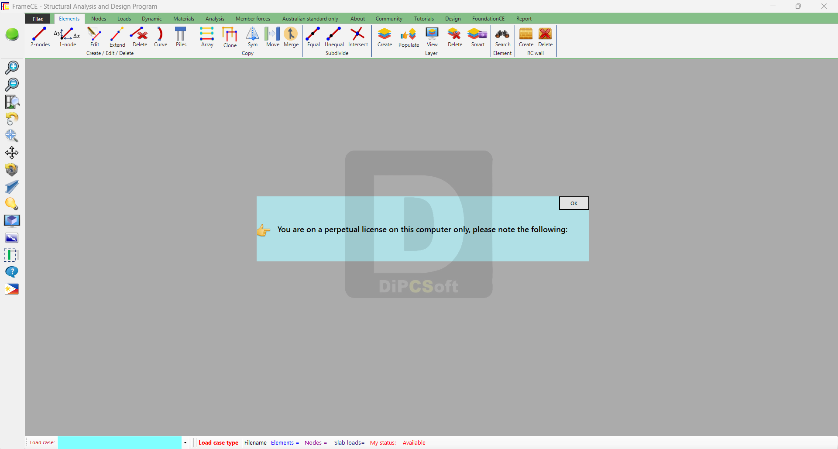
Task: Delete a layer via Layer group
Action: click(x=455, y=37)
